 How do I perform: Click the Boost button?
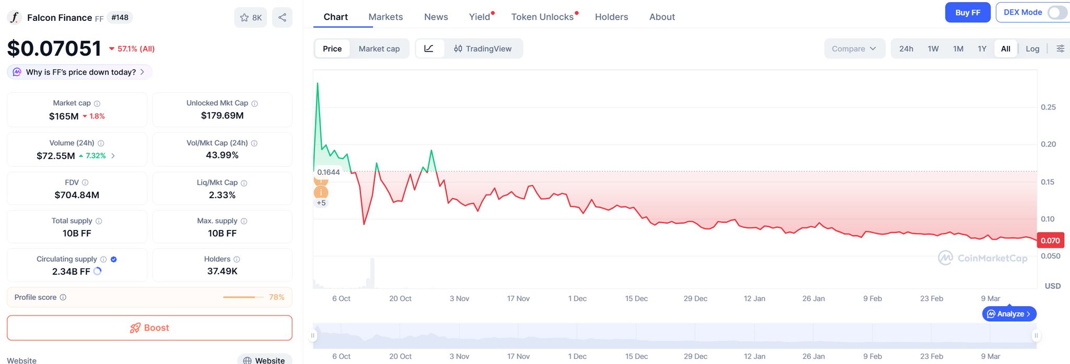pos(149,327)
